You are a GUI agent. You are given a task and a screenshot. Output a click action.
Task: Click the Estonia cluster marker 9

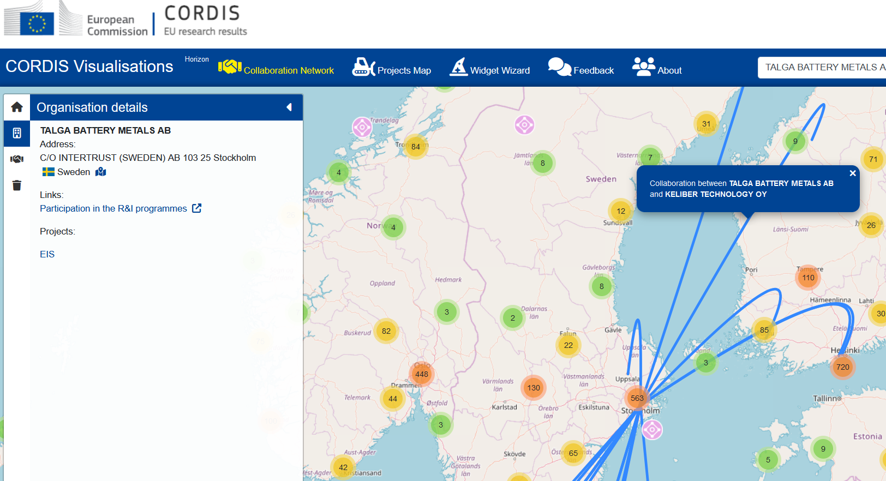pos(823,449)
